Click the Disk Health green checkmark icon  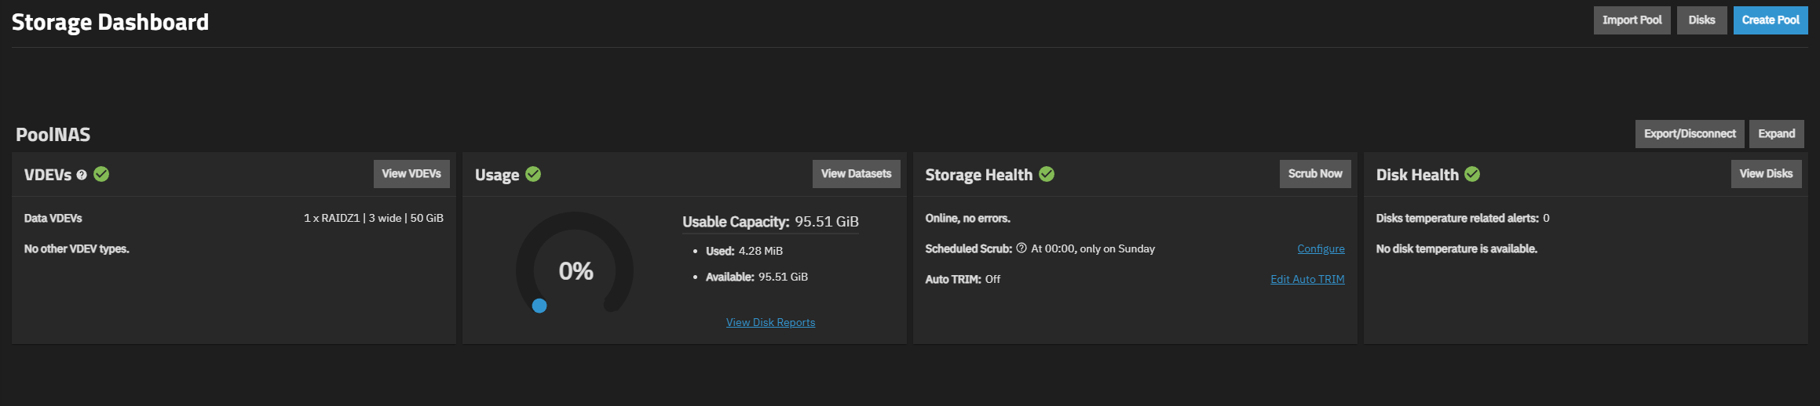click(x=1472, y=174)
